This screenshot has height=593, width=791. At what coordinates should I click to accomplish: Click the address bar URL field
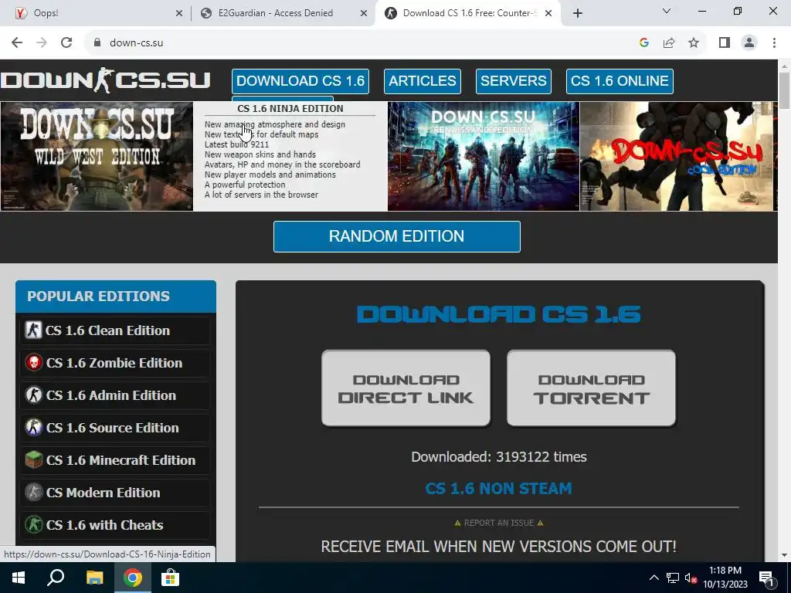pos(368,43)
